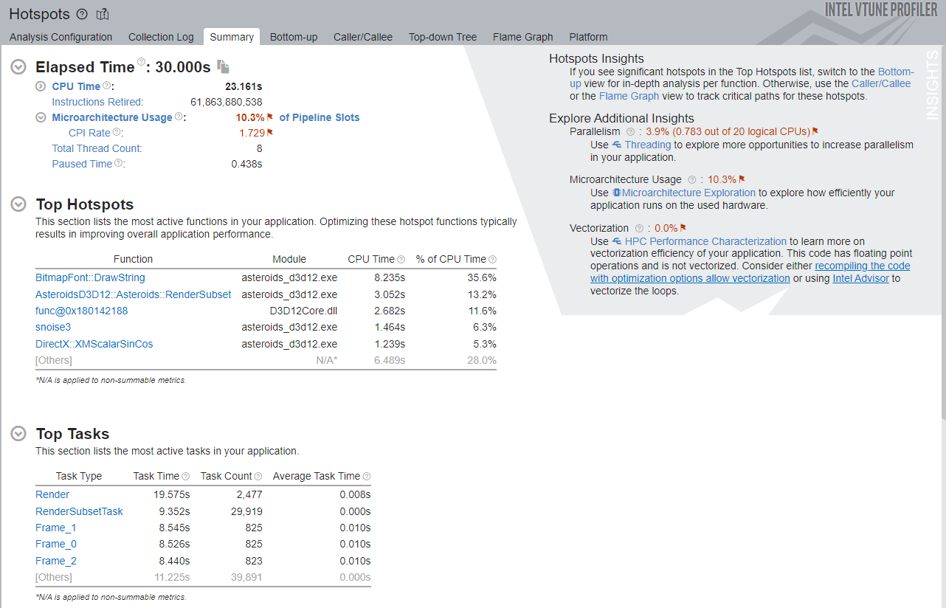
Task: Click the red flag after Vectorization 0.0%
Action: [x=683, y=228]
